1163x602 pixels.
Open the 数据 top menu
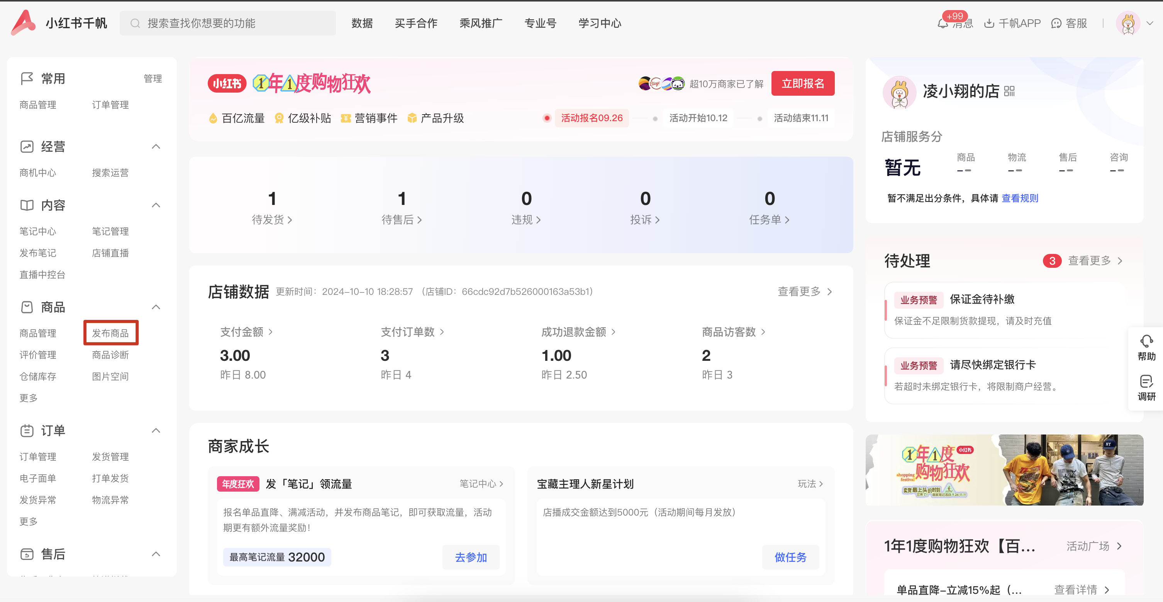pos(362,24)
